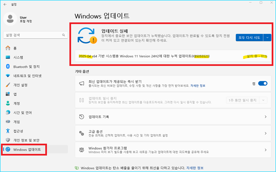Open 시간 및 언어 settings
276x172 pixels.
tap(35, 112)
